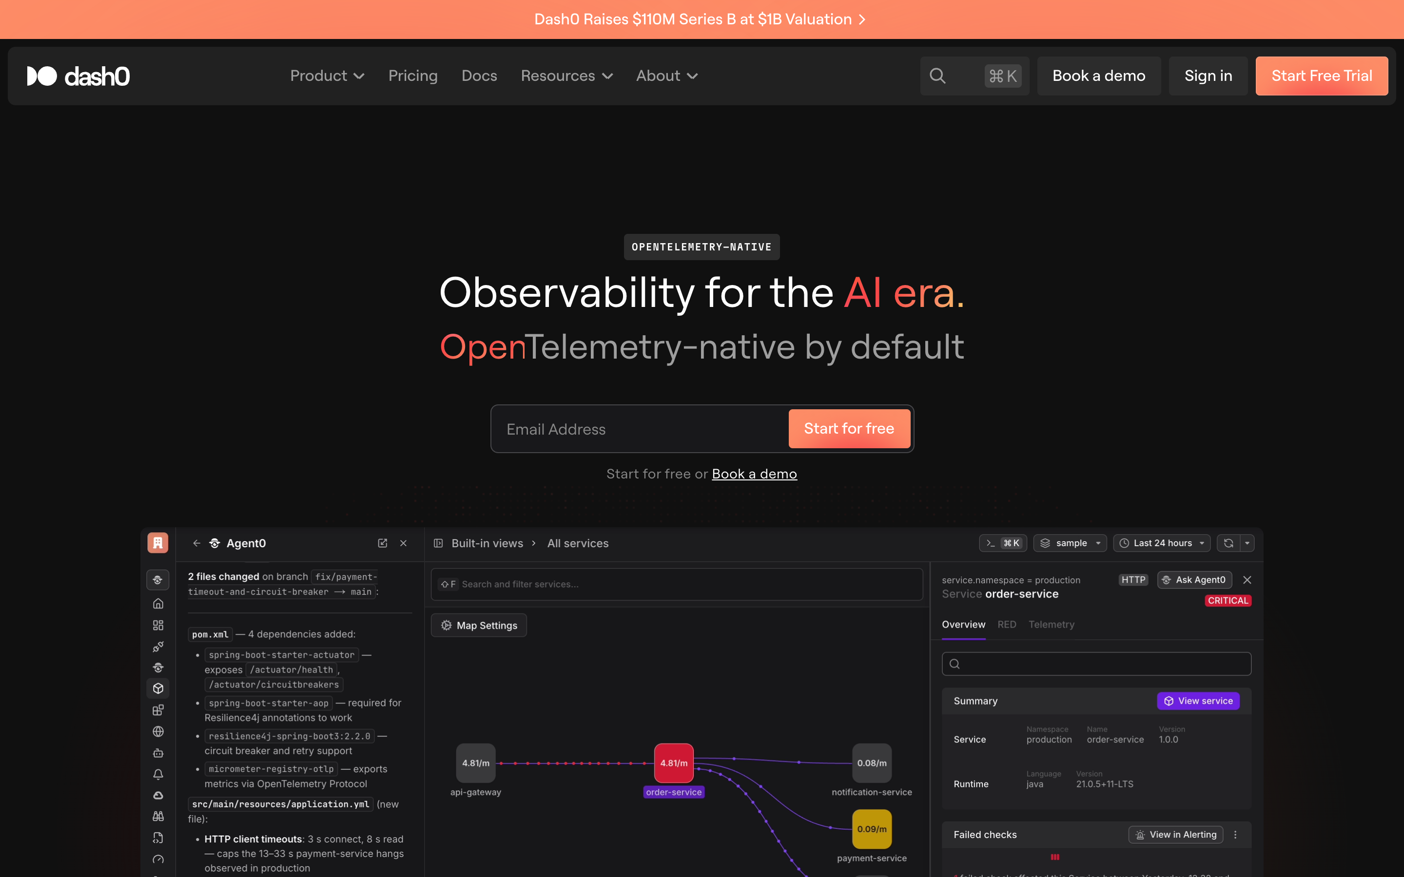This screenshot has height=877, width=1404.
Task: Toggle the side panel icon before Built-in views
Action: (439, 543)
